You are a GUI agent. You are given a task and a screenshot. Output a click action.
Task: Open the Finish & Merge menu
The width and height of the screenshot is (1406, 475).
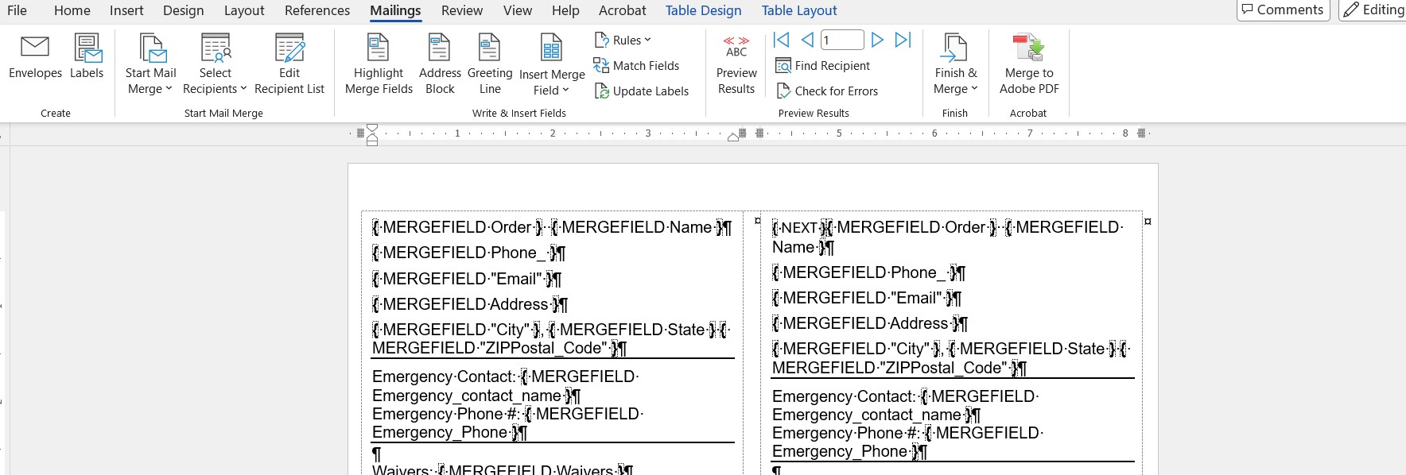tap(955, 65)
